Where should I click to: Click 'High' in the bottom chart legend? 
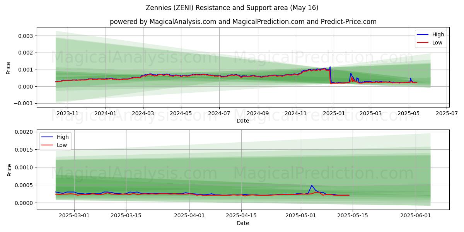click(63, 137)
